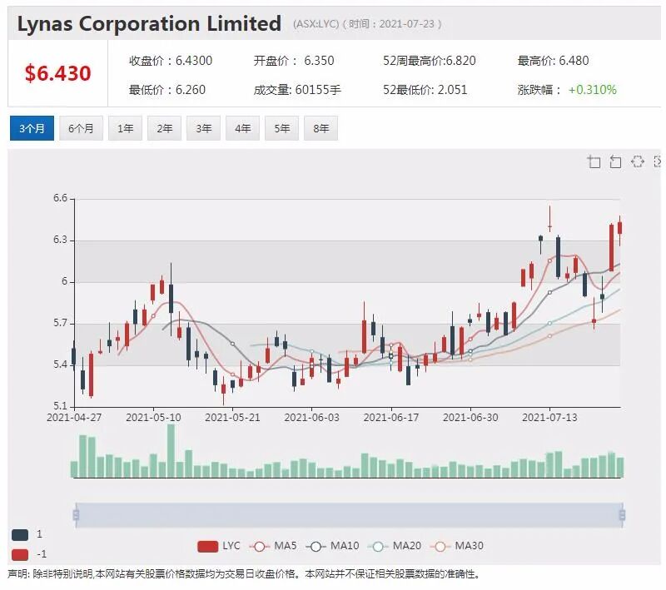Click the 2021-06-17 axis date label
666x590 pixels.
[x=391, y=418]
